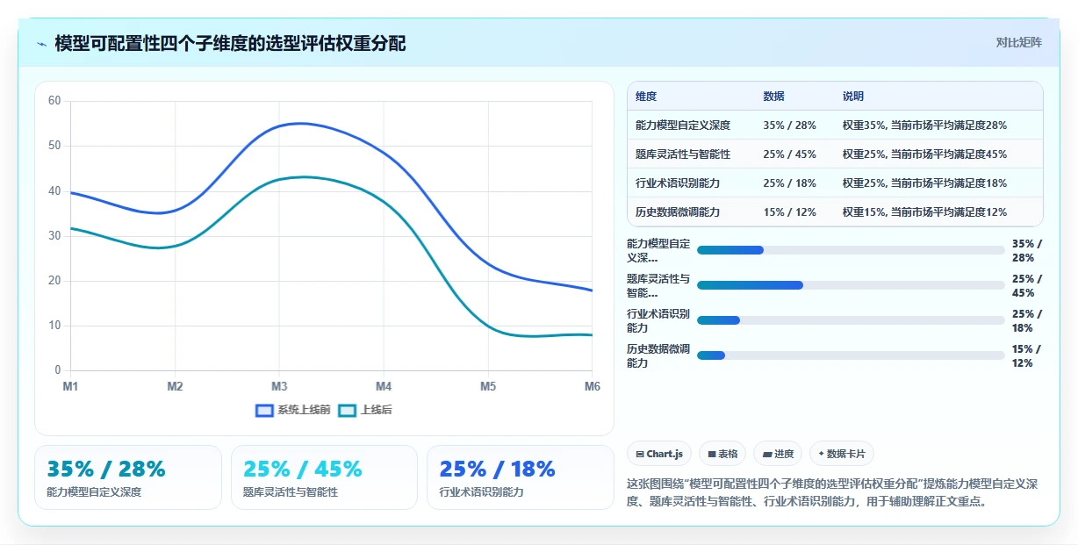Image resolution: width=1078 pixels, height=545 pixels.
Task: Select the Chart.js tag chip
Action: tap(659, 454)
